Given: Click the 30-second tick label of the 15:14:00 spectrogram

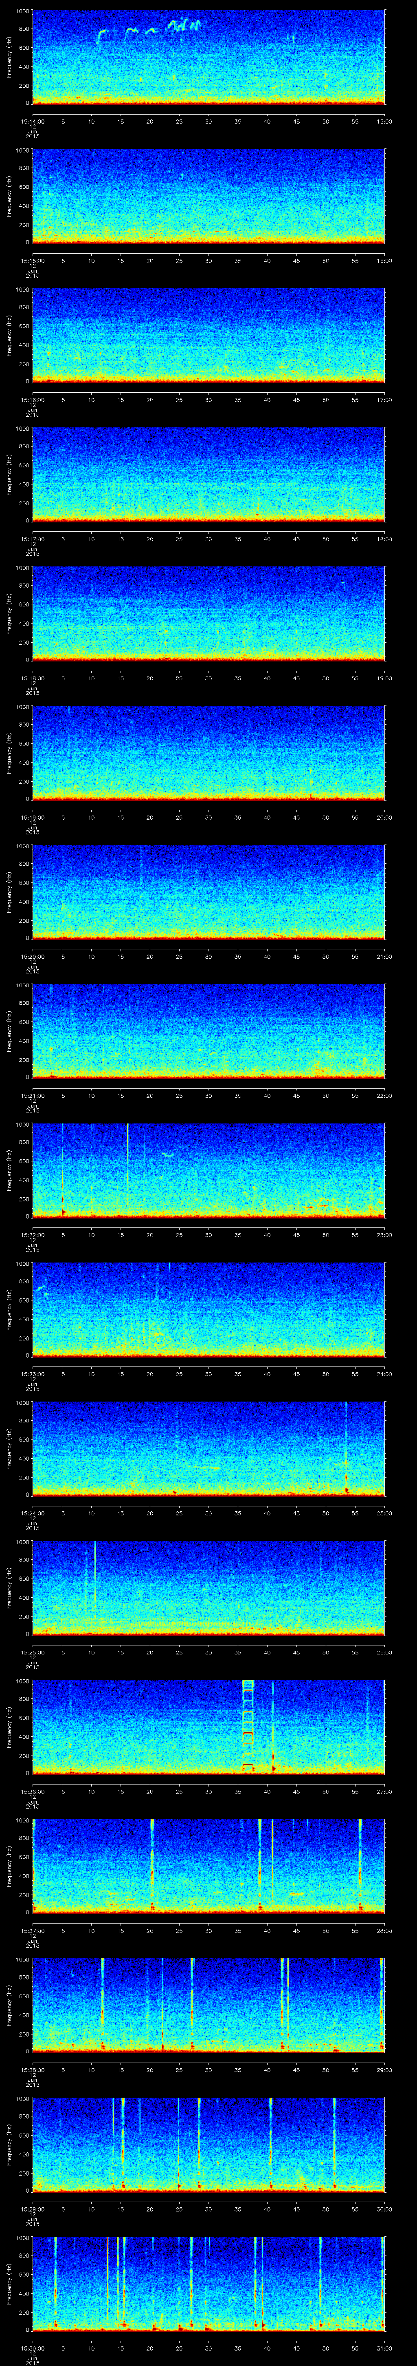Looking at the screenshot, I should (209, 121).
